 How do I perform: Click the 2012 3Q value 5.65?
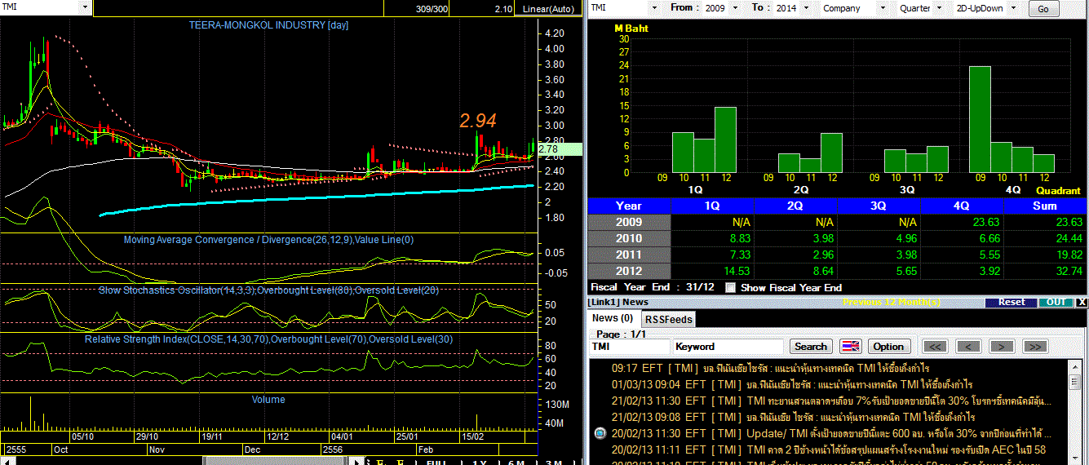click(x=905, y=271)
